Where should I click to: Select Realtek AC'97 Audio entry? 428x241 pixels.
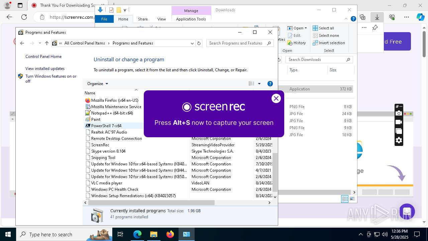109,132
